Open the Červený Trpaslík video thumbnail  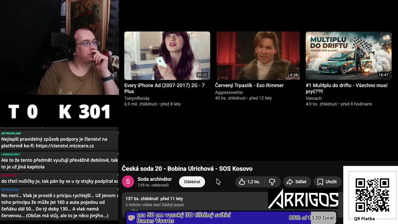(258, 55)
